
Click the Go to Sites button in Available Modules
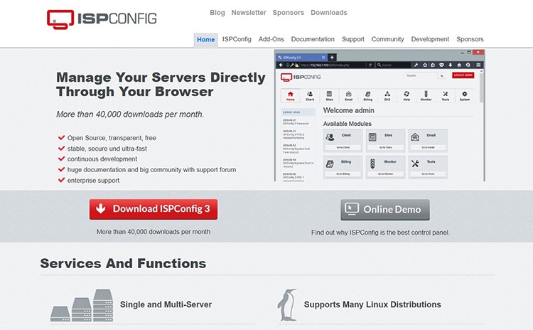[x=385, y=147]
